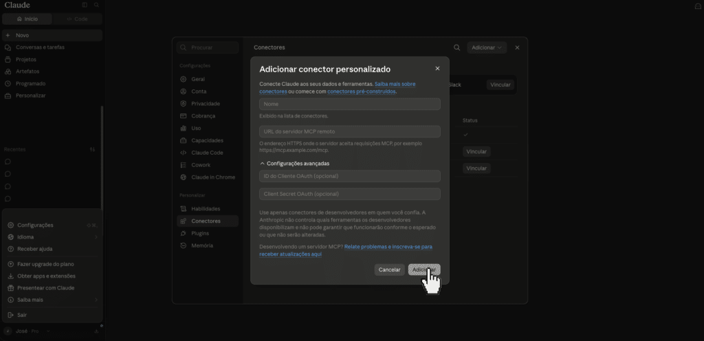Click the globe icon beside Idioma

11,237
